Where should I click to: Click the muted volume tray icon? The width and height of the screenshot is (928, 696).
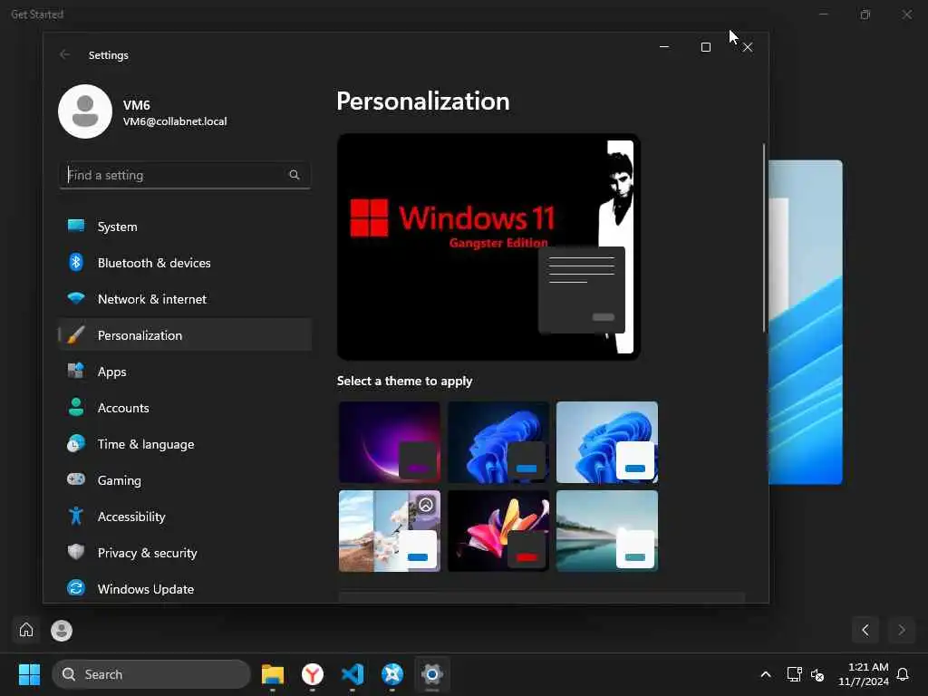(x=817, y=674)
